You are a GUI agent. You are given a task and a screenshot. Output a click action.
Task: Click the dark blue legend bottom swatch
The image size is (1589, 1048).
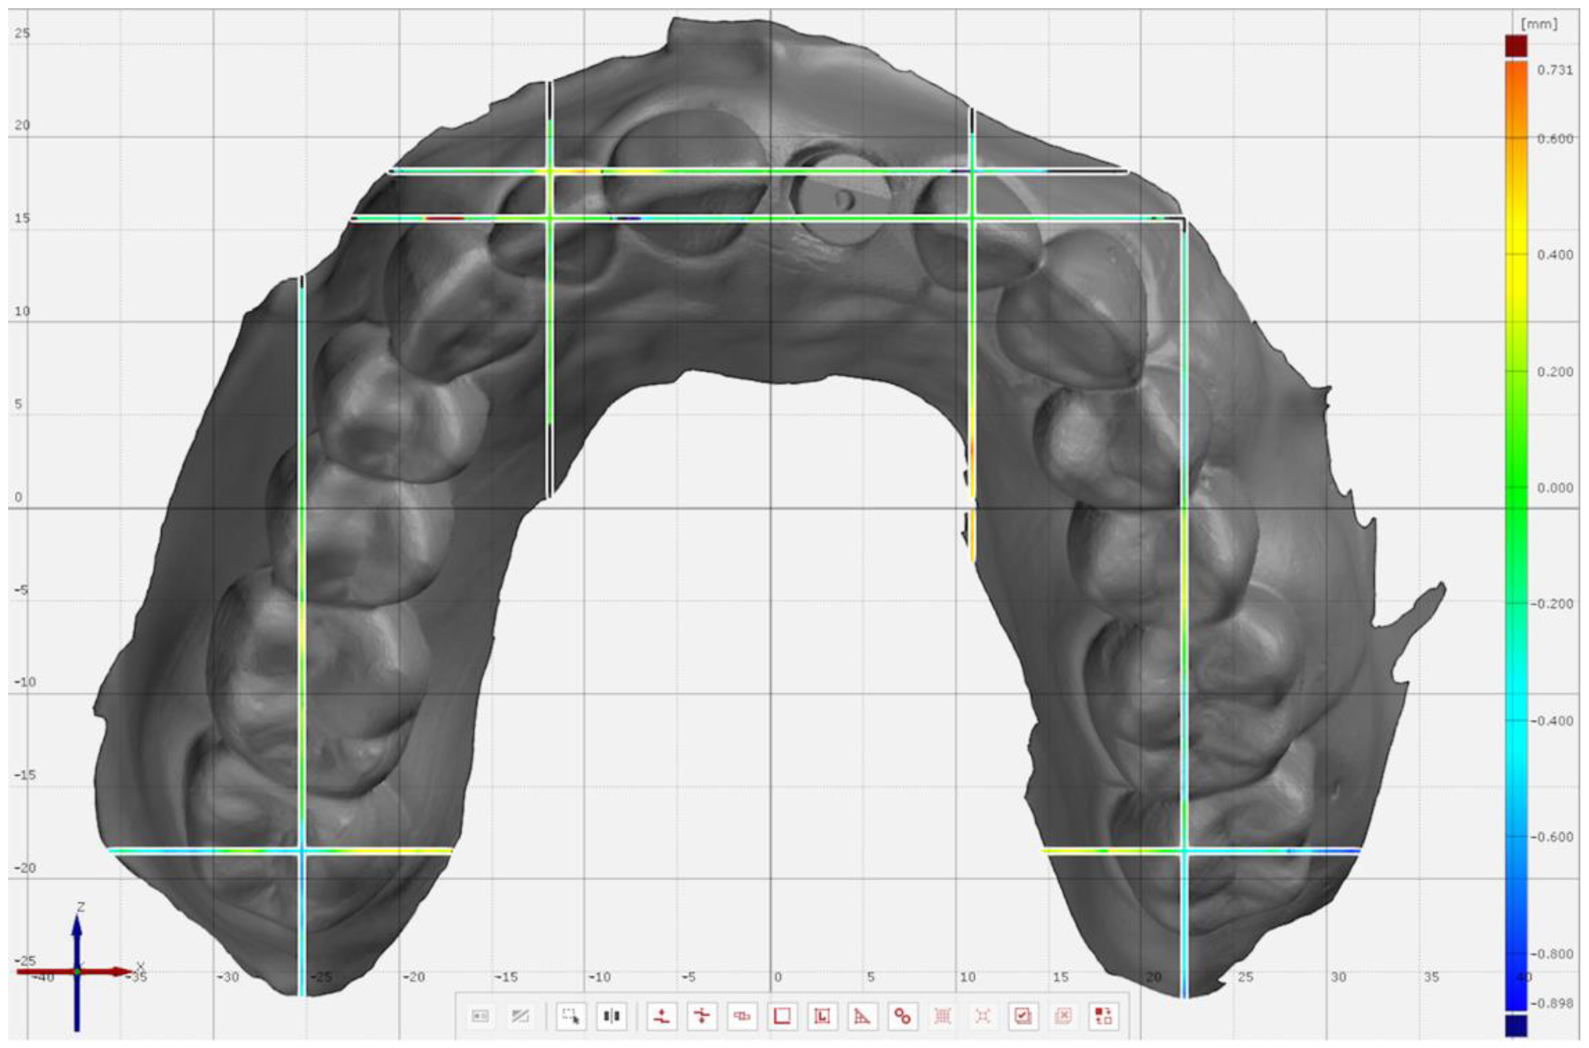pos(1515,1026)
